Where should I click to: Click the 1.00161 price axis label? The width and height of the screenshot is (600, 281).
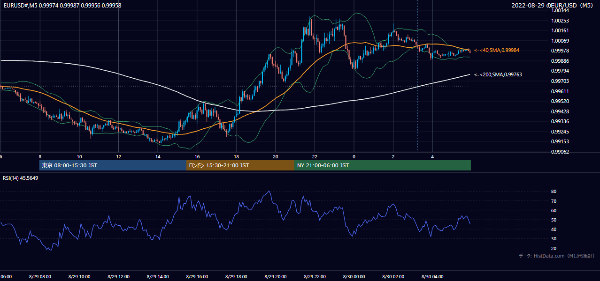point(561,30)
